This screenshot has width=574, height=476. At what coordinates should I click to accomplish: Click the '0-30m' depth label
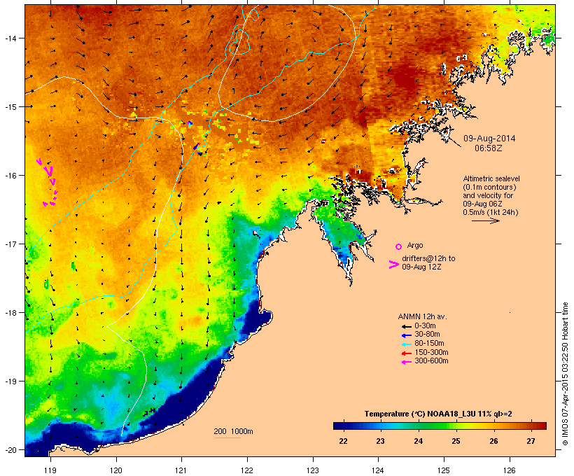click(x=425, y=326)
